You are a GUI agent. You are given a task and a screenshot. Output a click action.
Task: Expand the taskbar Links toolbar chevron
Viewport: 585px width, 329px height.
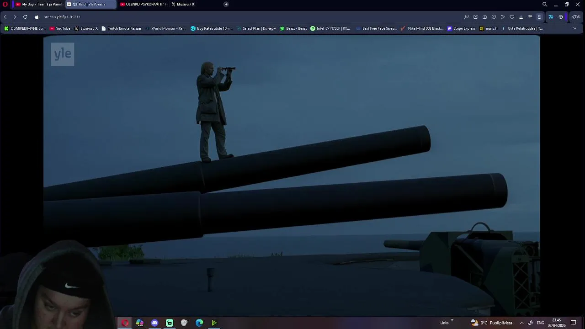pyautogui.click(x=452, y=320)
